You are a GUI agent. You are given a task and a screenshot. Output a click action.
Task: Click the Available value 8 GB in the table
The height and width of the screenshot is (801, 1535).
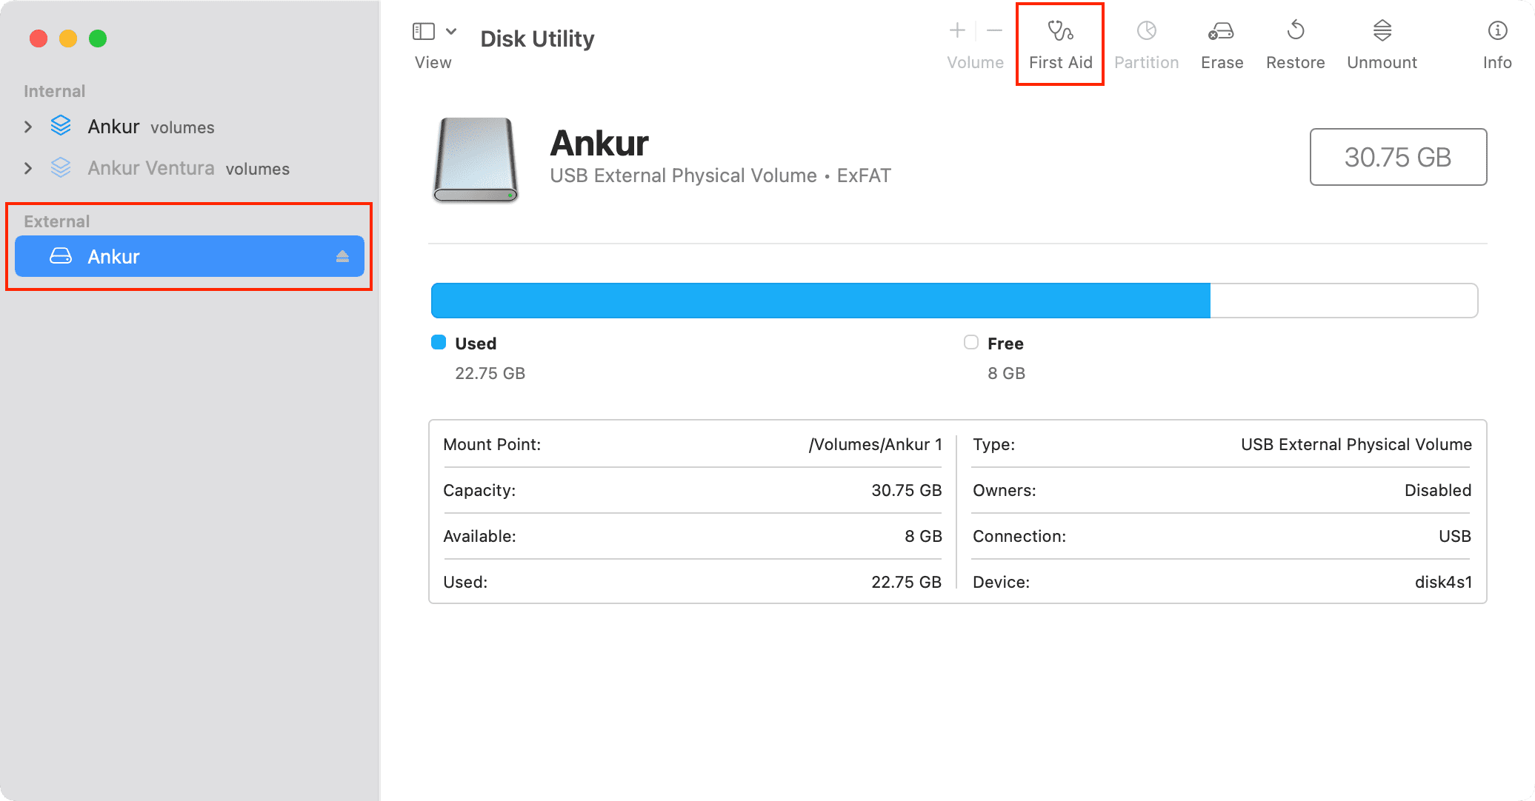923,536
